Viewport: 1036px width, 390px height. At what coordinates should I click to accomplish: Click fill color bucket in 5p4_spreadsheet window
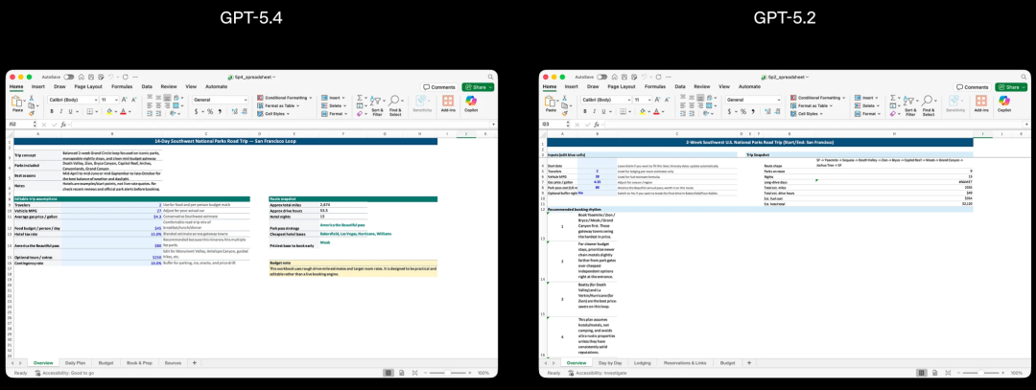tap(109, 111)
